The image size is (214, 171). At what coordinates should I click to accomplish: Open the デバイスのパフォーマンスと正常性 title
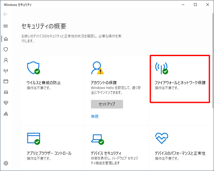[180, 153]
